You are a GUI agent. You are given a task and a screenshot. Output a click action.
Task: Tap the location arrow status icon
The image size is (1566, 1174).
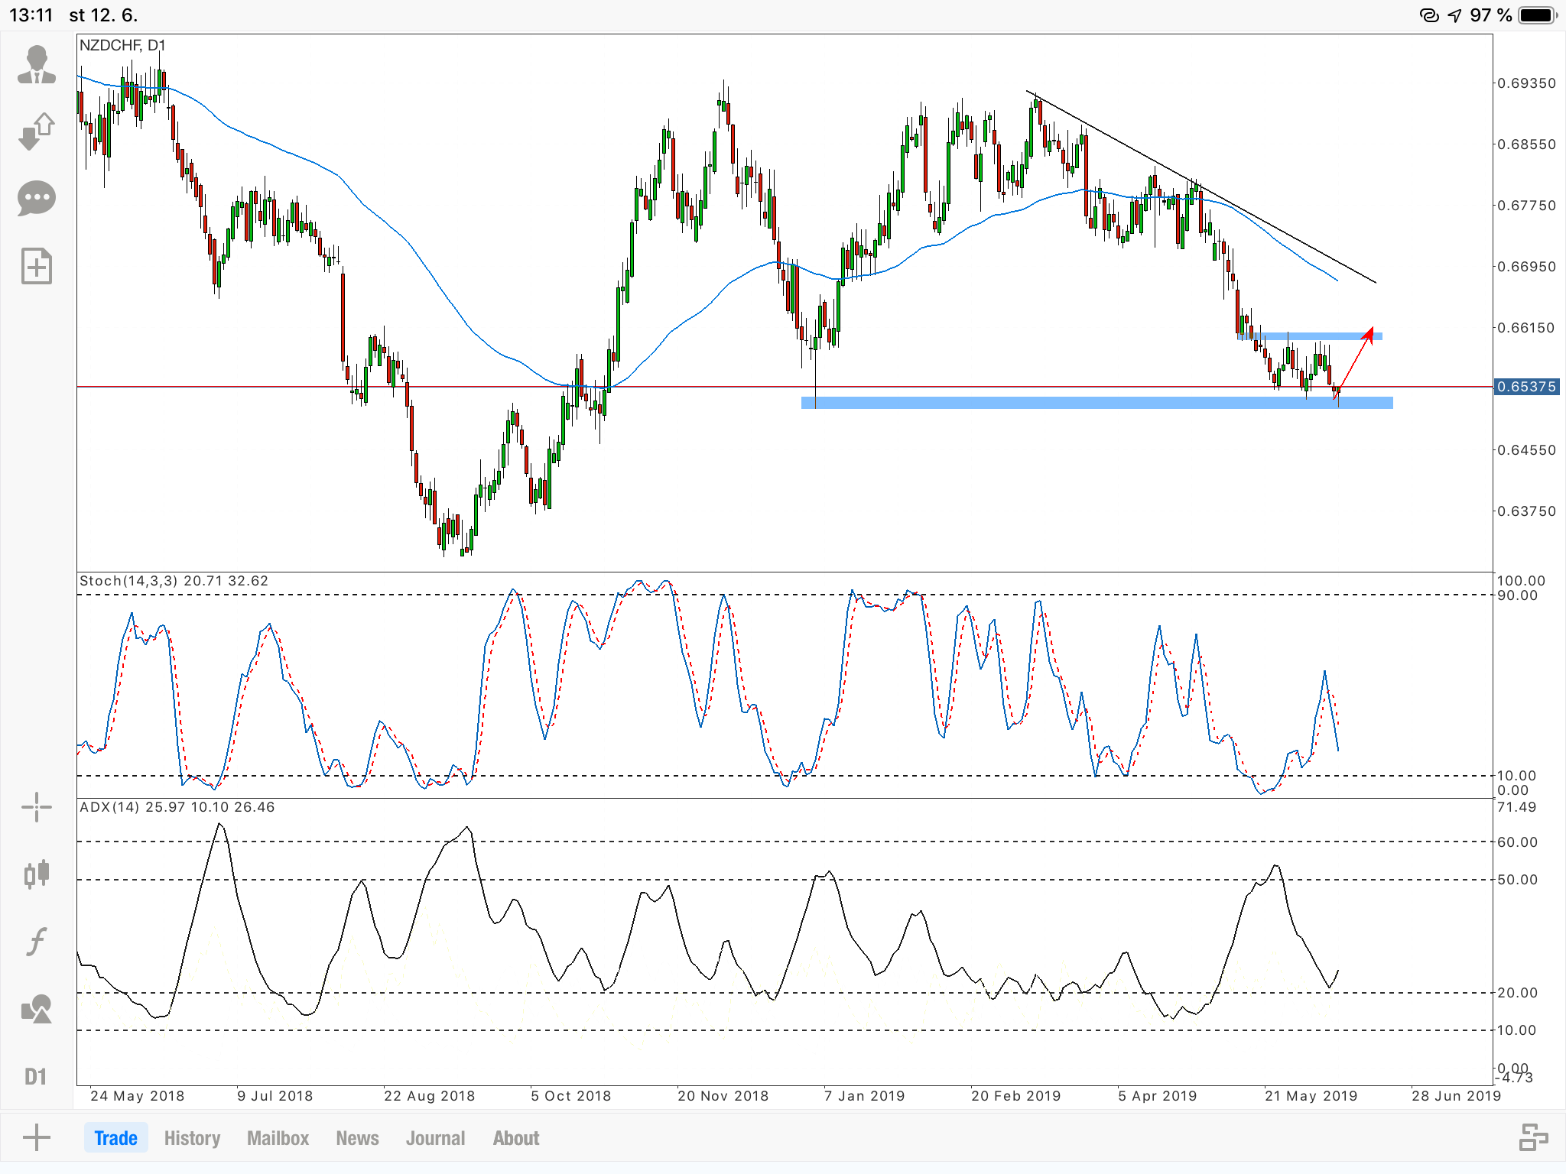tap(1454, 15)
